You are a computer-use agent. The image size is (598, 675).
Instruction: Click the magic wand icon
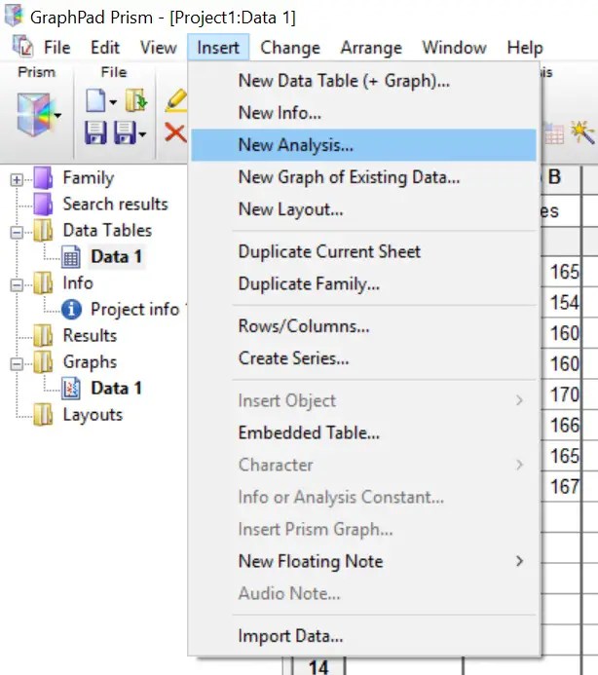(583, 132)
